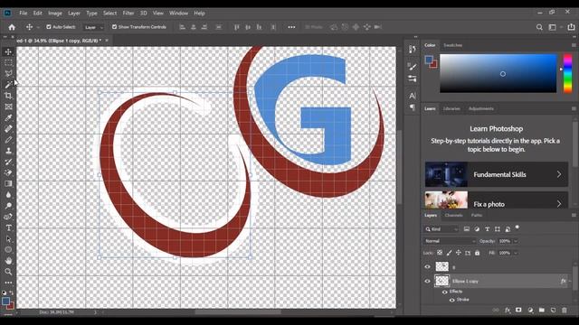
Task: Add a layer mask from Layers panel bottom
Action: pos(518,311)
